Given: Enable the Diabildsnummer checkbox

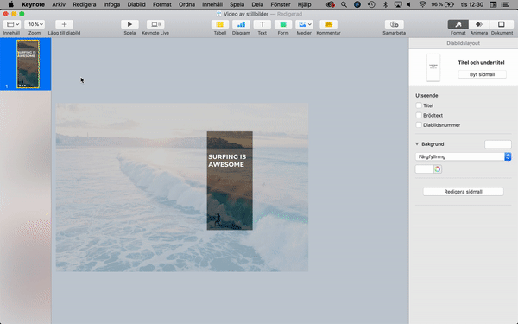Looking at the screenshot, I should pos(419,125).
